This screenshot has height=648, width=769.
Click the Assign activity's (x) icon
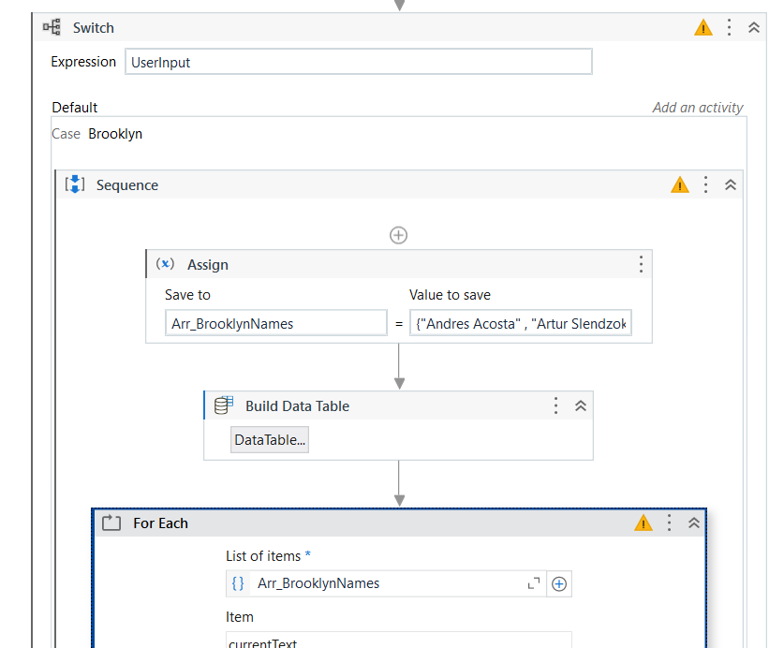tap(165, 264)
